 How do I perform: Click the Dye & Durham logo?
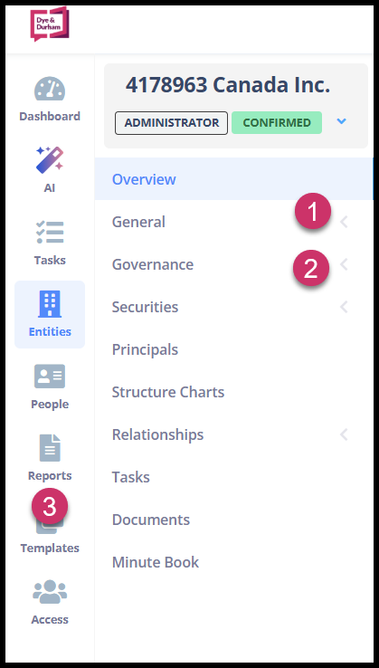coord(50,24)
